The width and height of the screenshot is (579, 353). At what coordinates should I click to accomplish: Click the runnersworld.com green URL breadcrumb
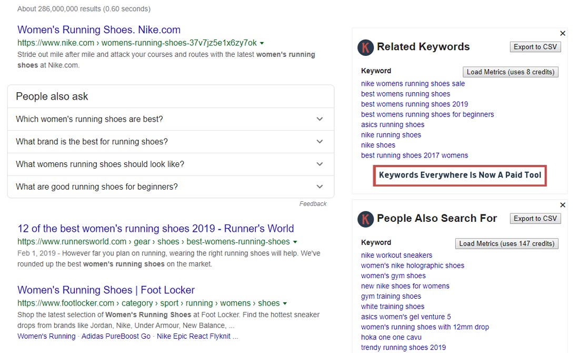[154, 242]
